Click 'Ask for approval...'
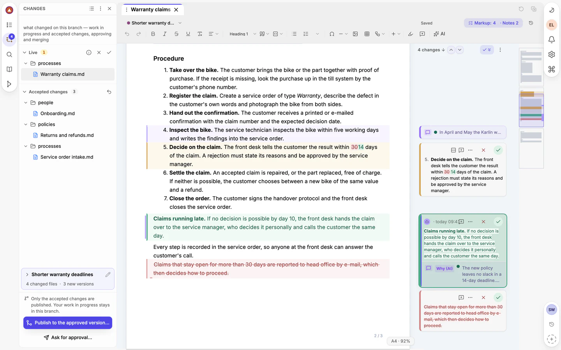 tap(68, 338)
